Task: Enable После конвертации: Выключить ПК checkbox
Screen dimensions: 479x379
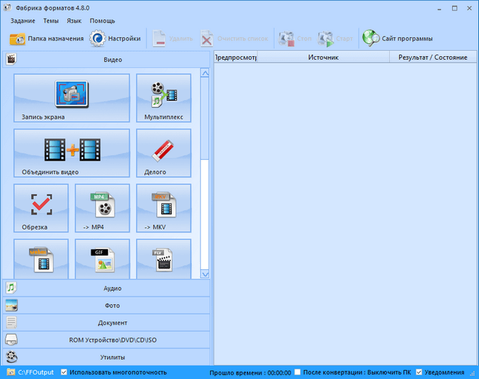Action: (298, 372)
